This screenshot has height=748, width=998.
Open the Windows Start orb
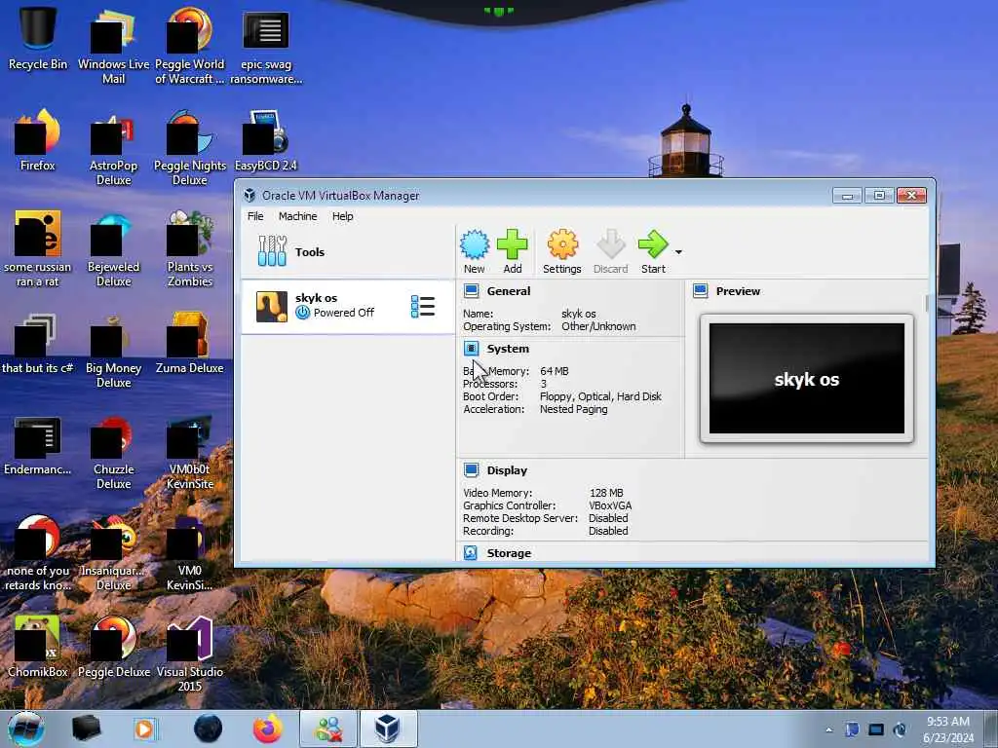(x=26, y=729)
